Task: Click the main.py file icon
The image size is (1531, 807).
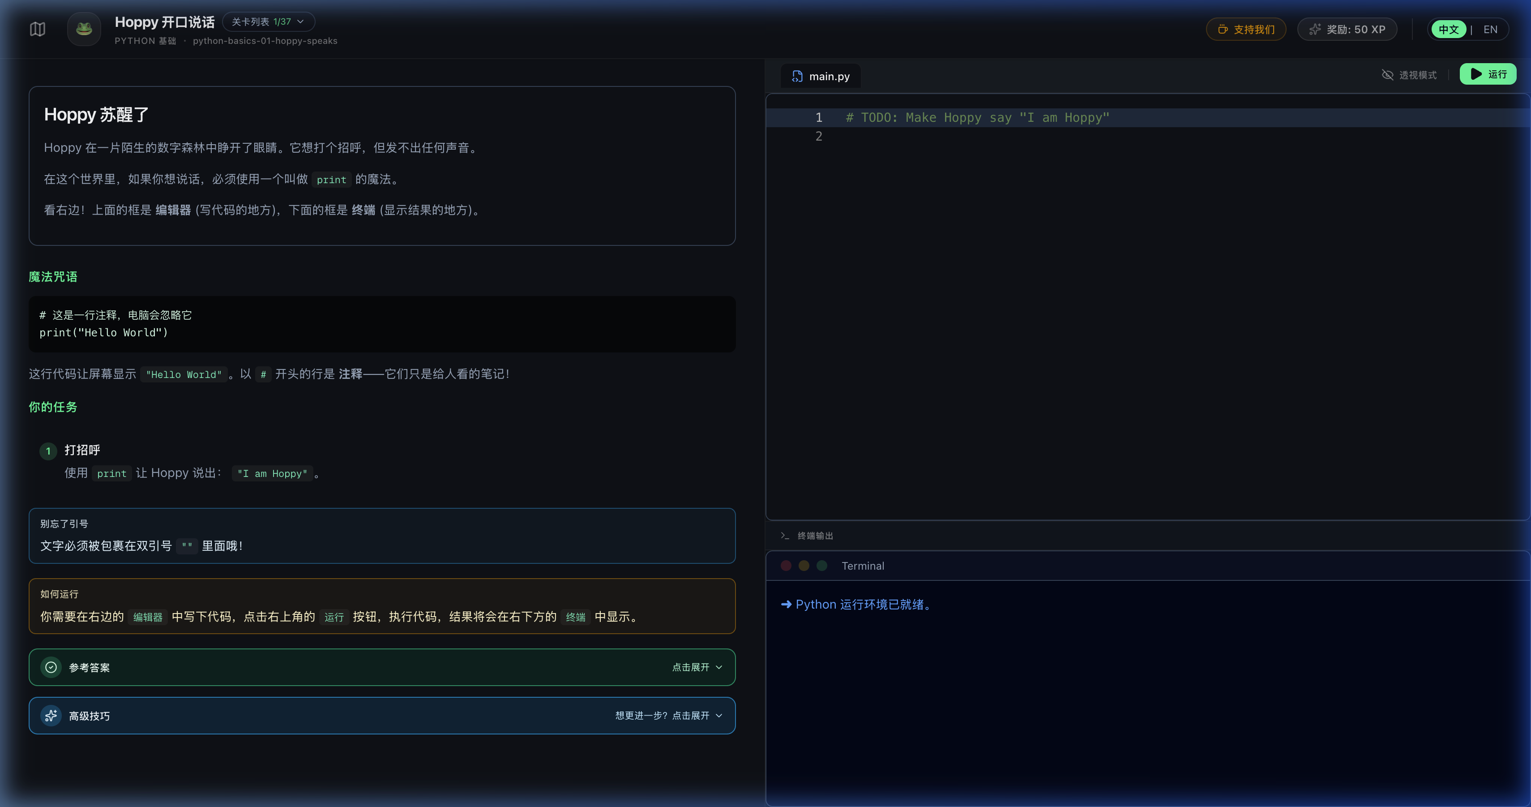Action: pyautogui.click(x=797, y=76)
